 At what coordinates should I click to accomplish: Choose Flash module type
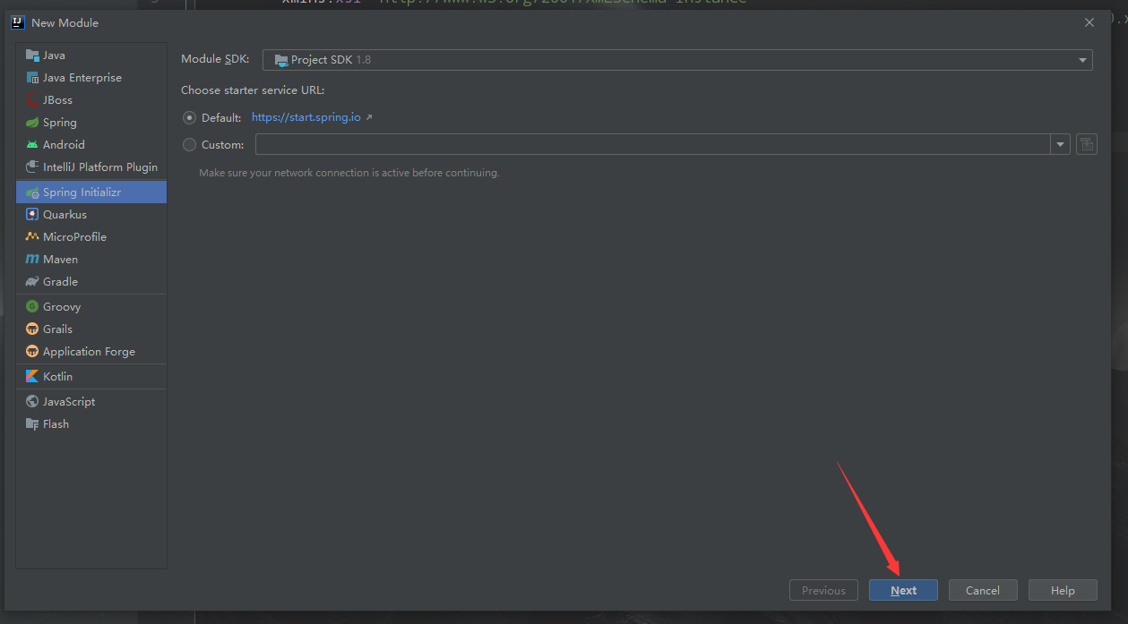tap(91, 424)
